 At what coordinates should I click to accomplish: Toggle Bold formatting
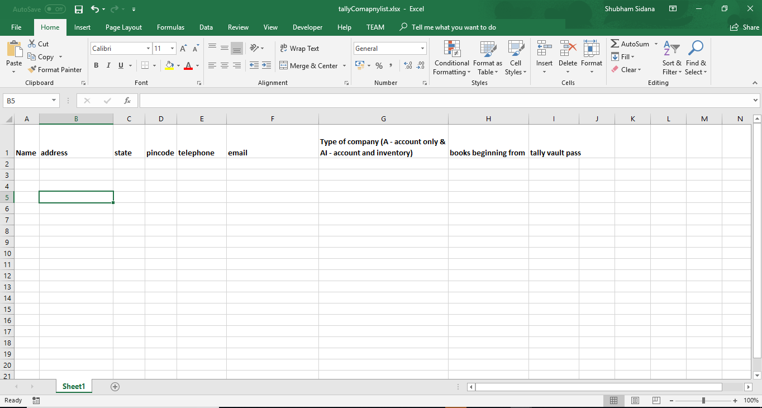(x=96, y=65)
